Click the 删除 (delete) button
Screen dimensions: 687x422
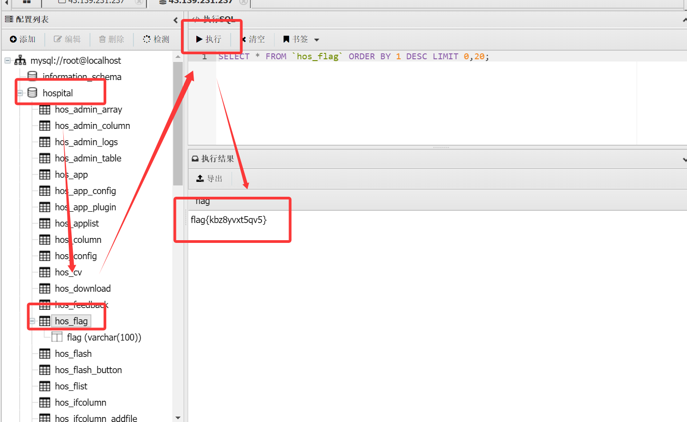pyautogui.click(x=112, y=39)
